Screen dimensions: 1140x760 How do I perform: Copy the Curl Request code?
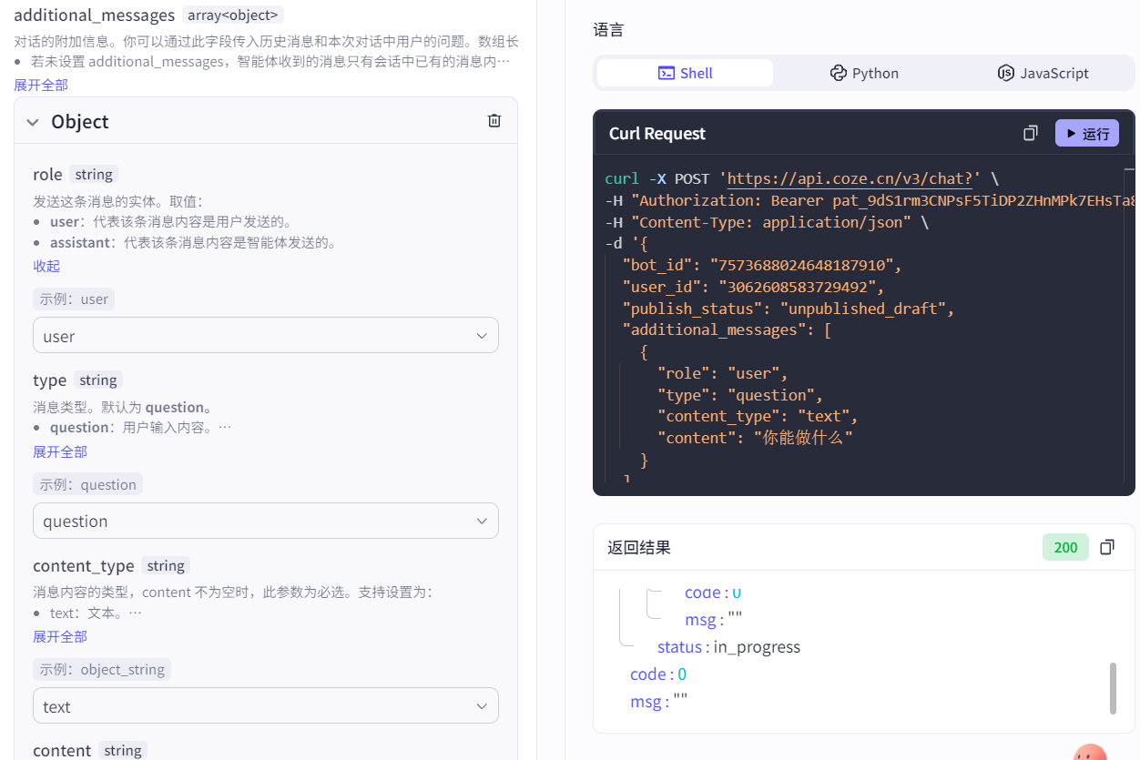pyautogui.click(x=1031, y=133)
